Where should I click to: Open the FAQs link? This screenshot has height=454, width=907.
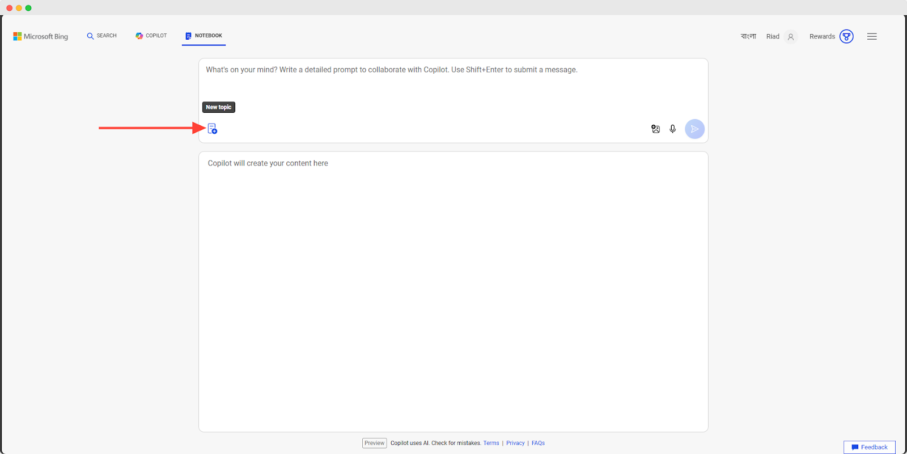coord(538,443)
